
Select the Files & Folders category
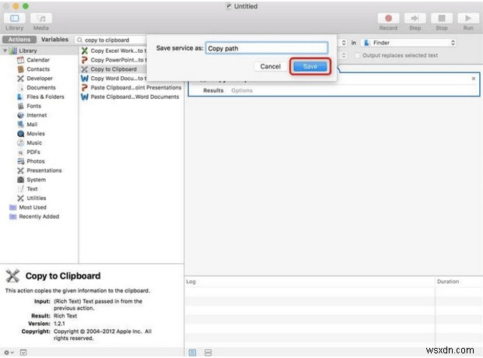pyautogui.click(x=45, y=97)
